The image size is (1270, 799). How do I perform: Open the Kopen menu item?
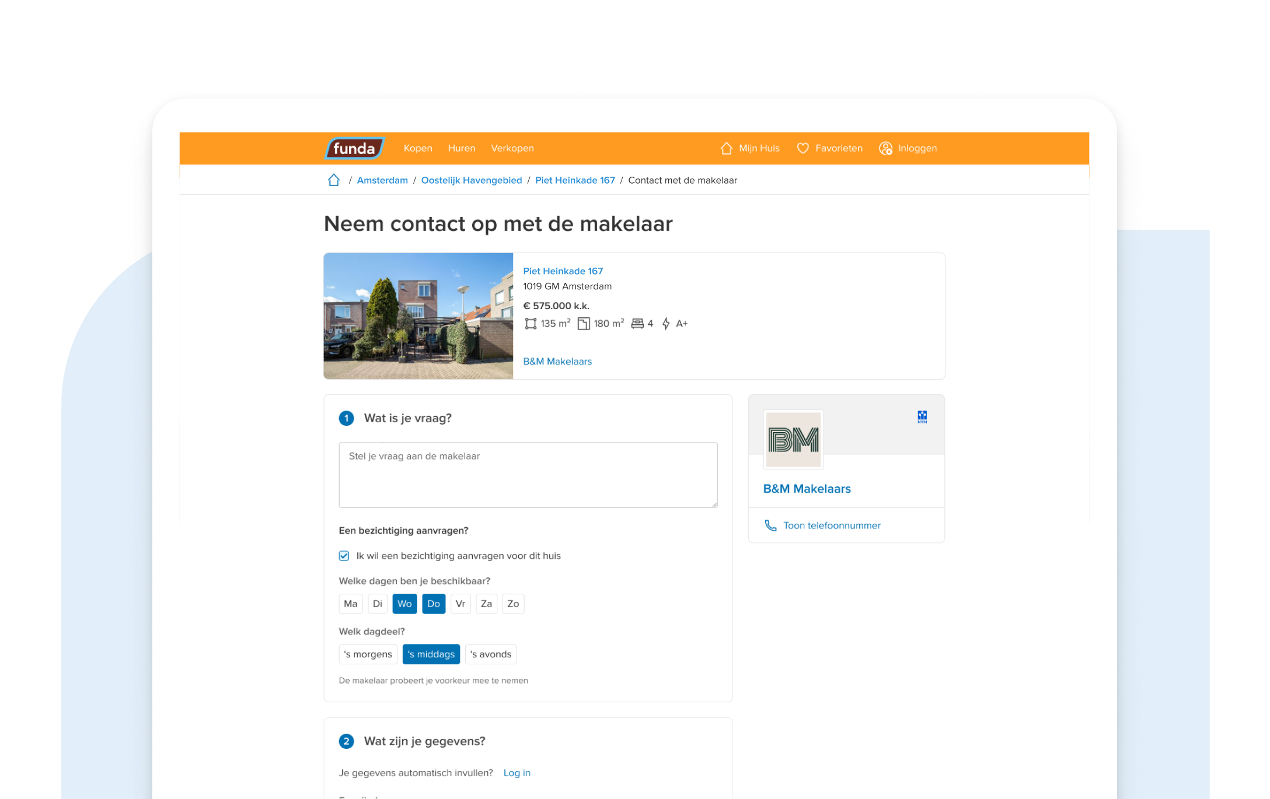(418, 148)
